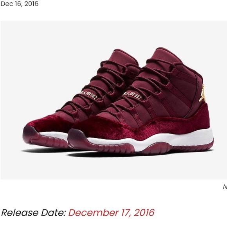Click the white midsole of the left shoe
The image size is (227, 227).
pos(55,135)
